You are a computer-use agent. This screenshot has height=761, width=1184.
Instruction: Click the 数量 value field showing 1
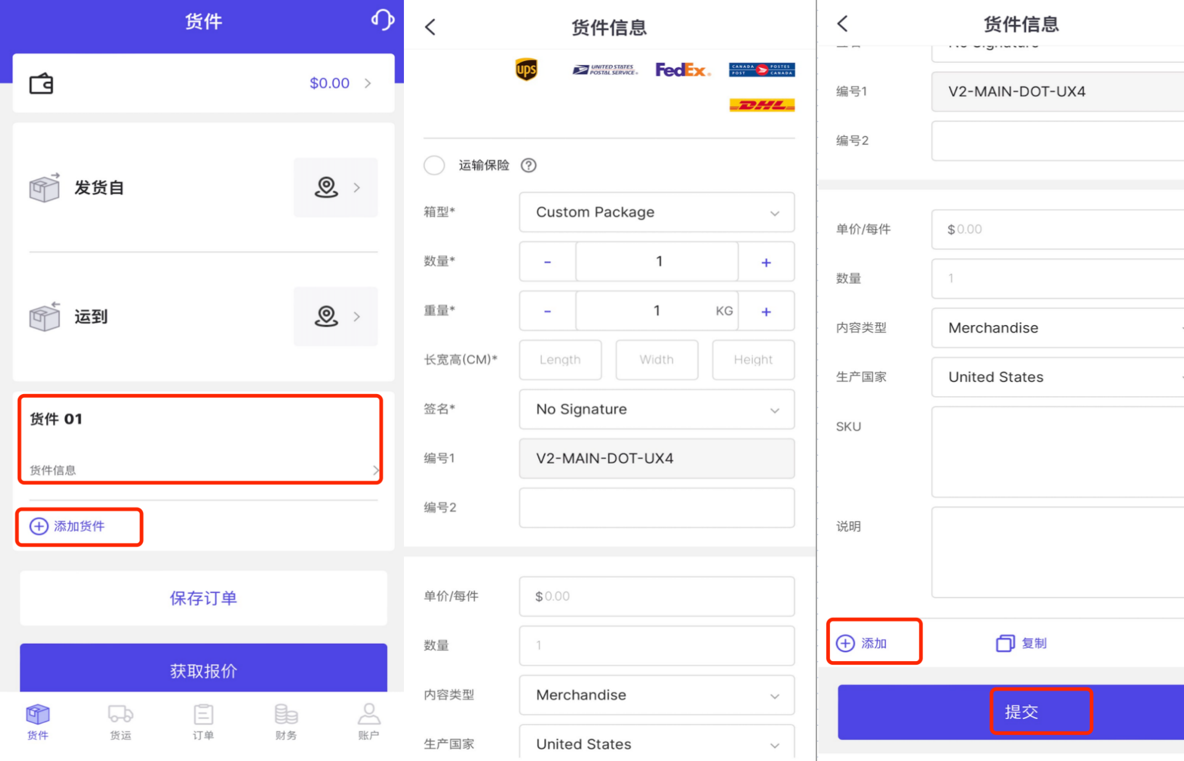[657, 261]
